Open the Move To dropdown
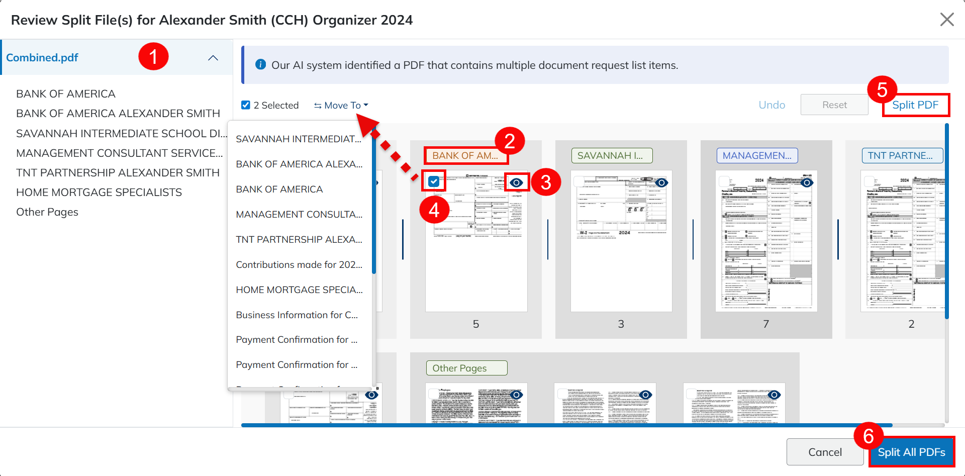 tap(342, 105)
